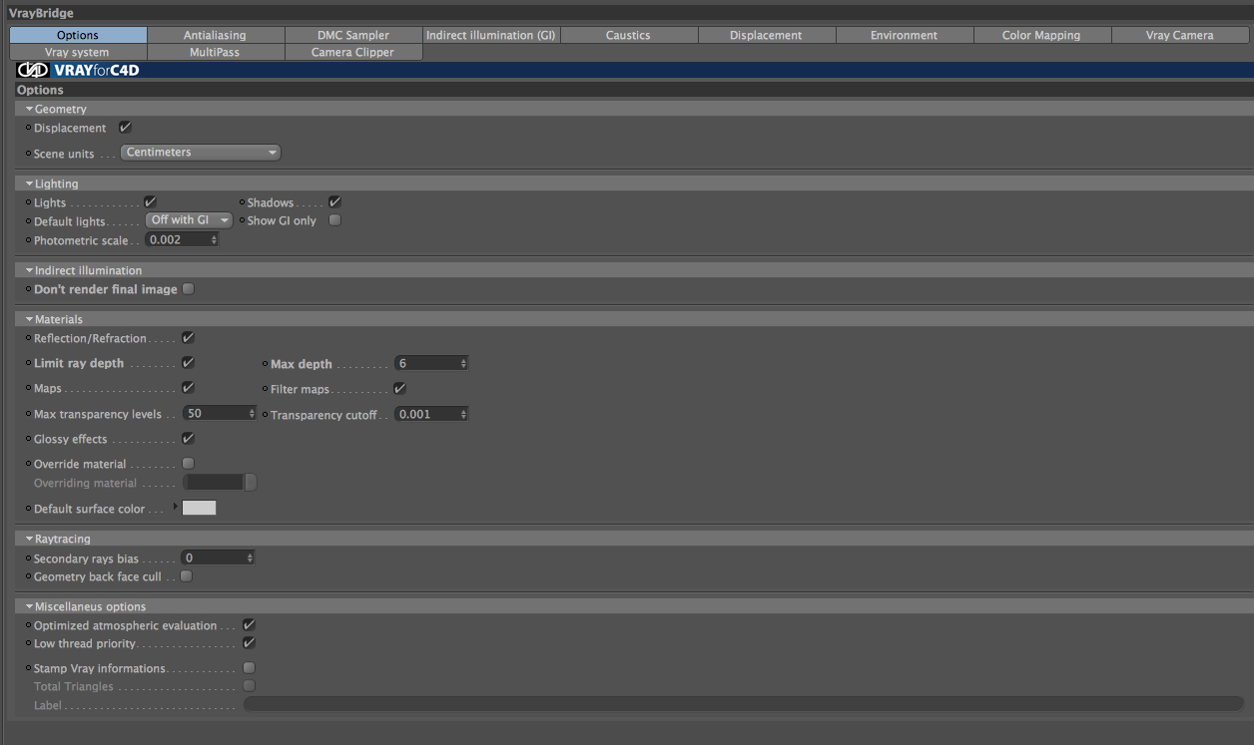Collapse the Lighting section
Image resolution: width=1254 pixels, height=745 pixels.
(x=30, y=184)
